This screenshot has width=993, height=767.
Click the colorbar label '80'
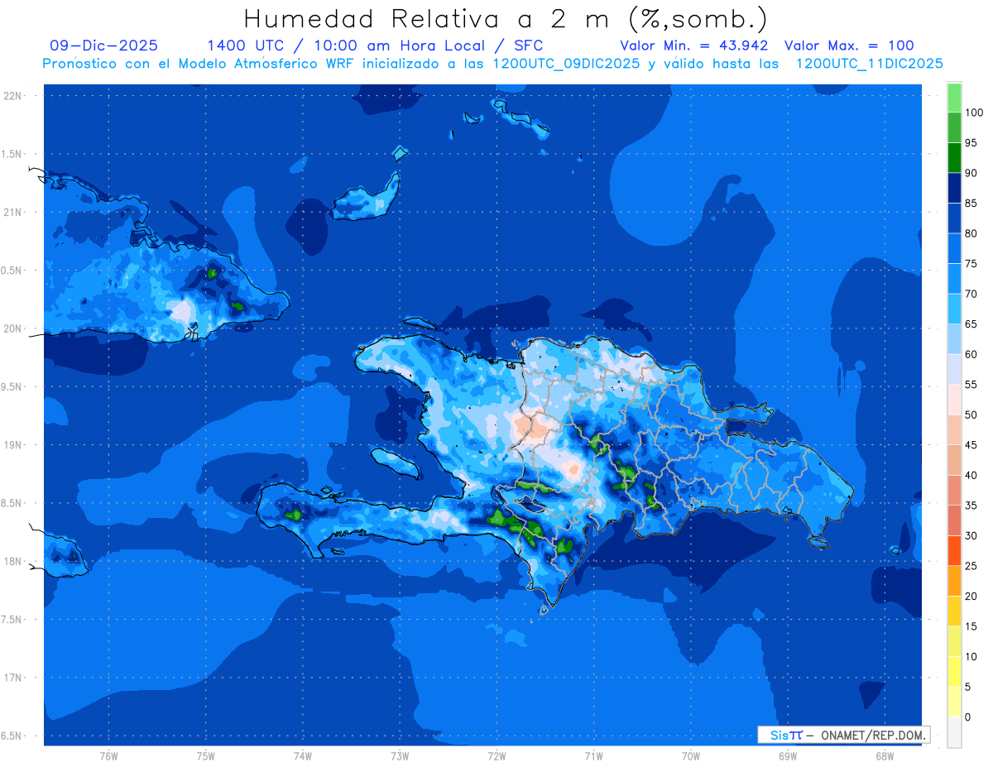point(971,233)
